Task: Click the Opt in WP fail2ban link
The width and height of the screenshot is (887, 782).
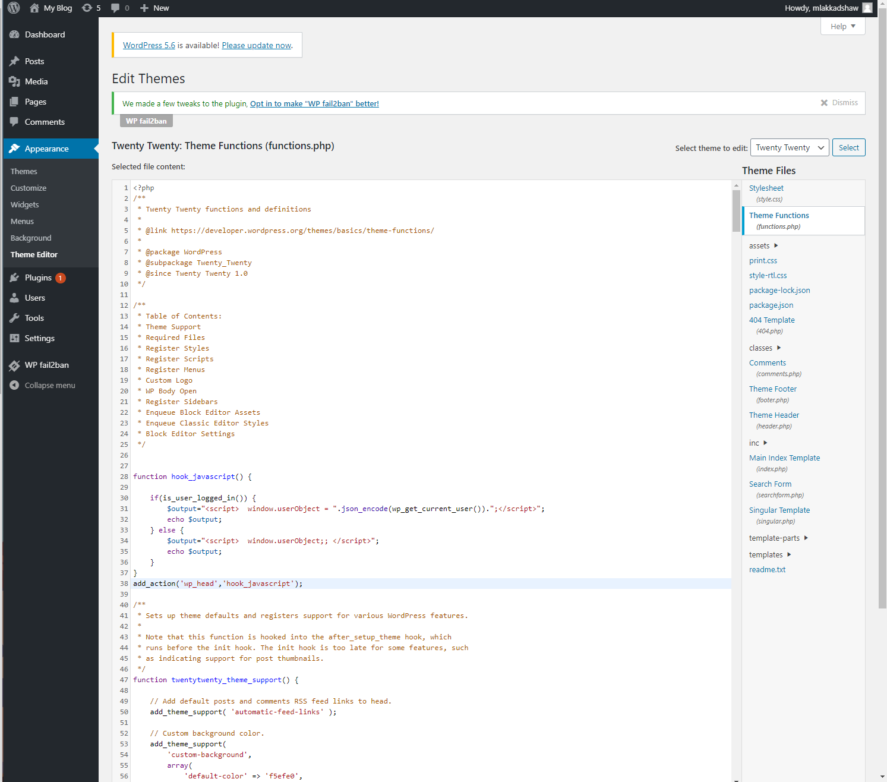Action: tap(314, 103)
